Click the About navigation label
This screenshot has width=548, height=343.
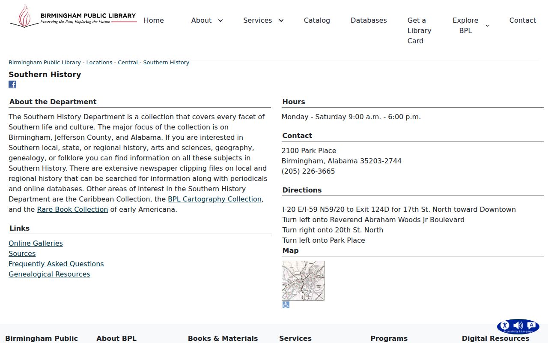coord(201,20)
